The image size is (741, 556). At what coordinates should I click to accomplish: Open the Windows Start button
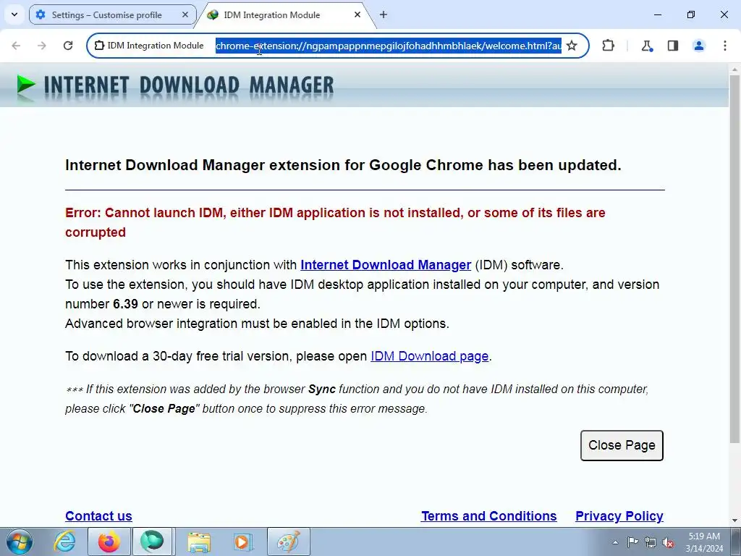pyautogui.click(x=18, y=542)
